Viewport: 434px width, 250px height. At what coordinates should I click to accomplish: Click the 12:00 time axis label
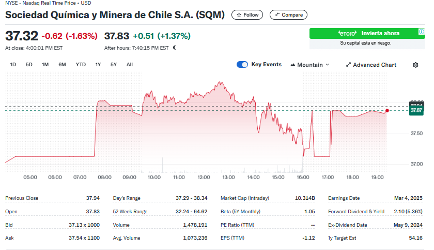204,177
